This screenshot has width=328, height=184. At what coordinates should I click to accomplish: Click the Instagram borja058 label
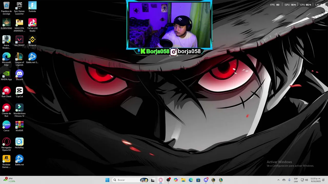click(x=186, y=52)
